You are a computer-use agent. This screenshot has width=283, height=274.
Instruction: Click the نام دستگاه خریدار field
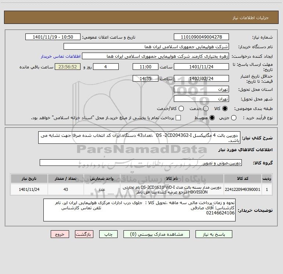pos(146,47)
